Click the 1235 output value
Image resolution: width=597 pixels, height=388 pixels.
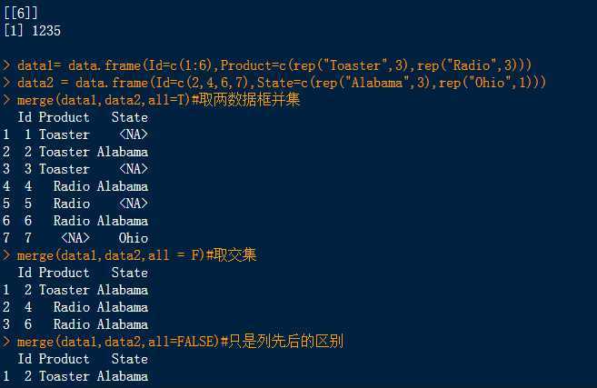pos(46,31)
